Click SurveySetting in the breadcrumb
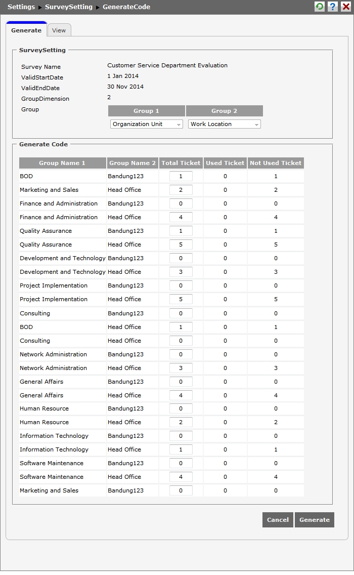This screenshot has width=354, height=575. point(69,7)
